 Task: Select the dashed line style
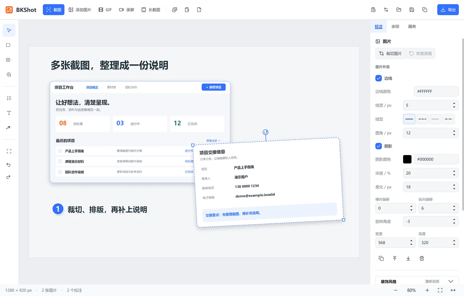422,119
